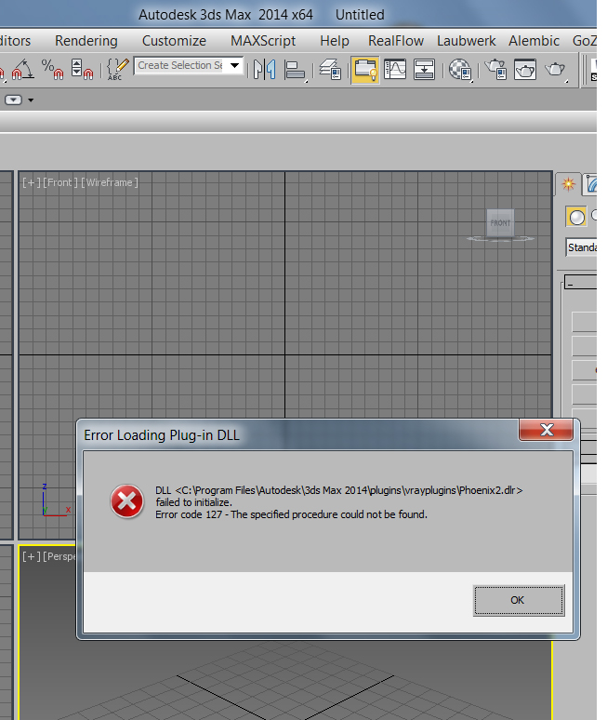The width and height of the screenshot is (607, 720).
Task: Open the Customize menu
Action: coord(174,41)
